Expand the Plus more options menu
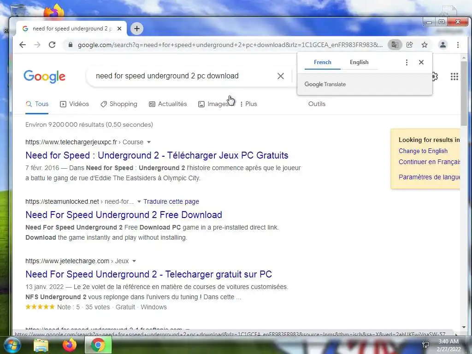472x354 pixels. pos(248,104)
